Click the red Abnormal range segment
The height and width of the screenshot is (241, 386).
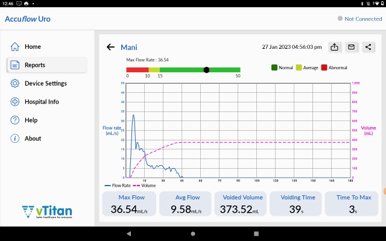coord(138,70)
